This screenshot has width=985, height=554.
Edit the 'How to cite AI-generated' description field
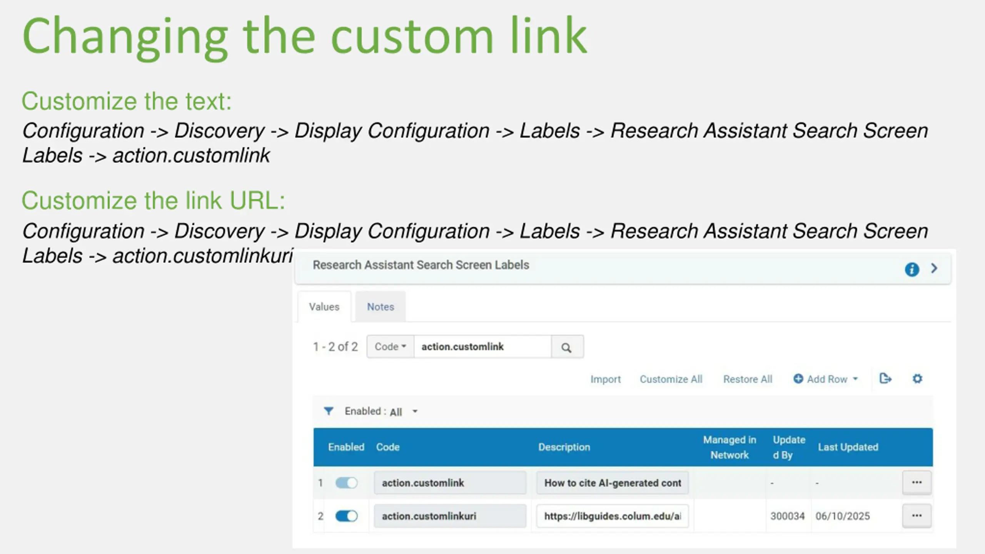coord(613,483)
